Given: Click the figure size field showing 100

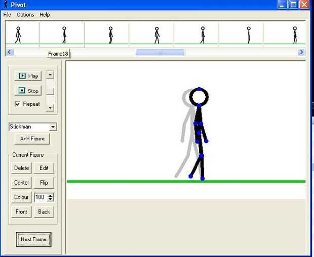Looking at the screenshot, I should pyautogui.click(x=41, y=197).
